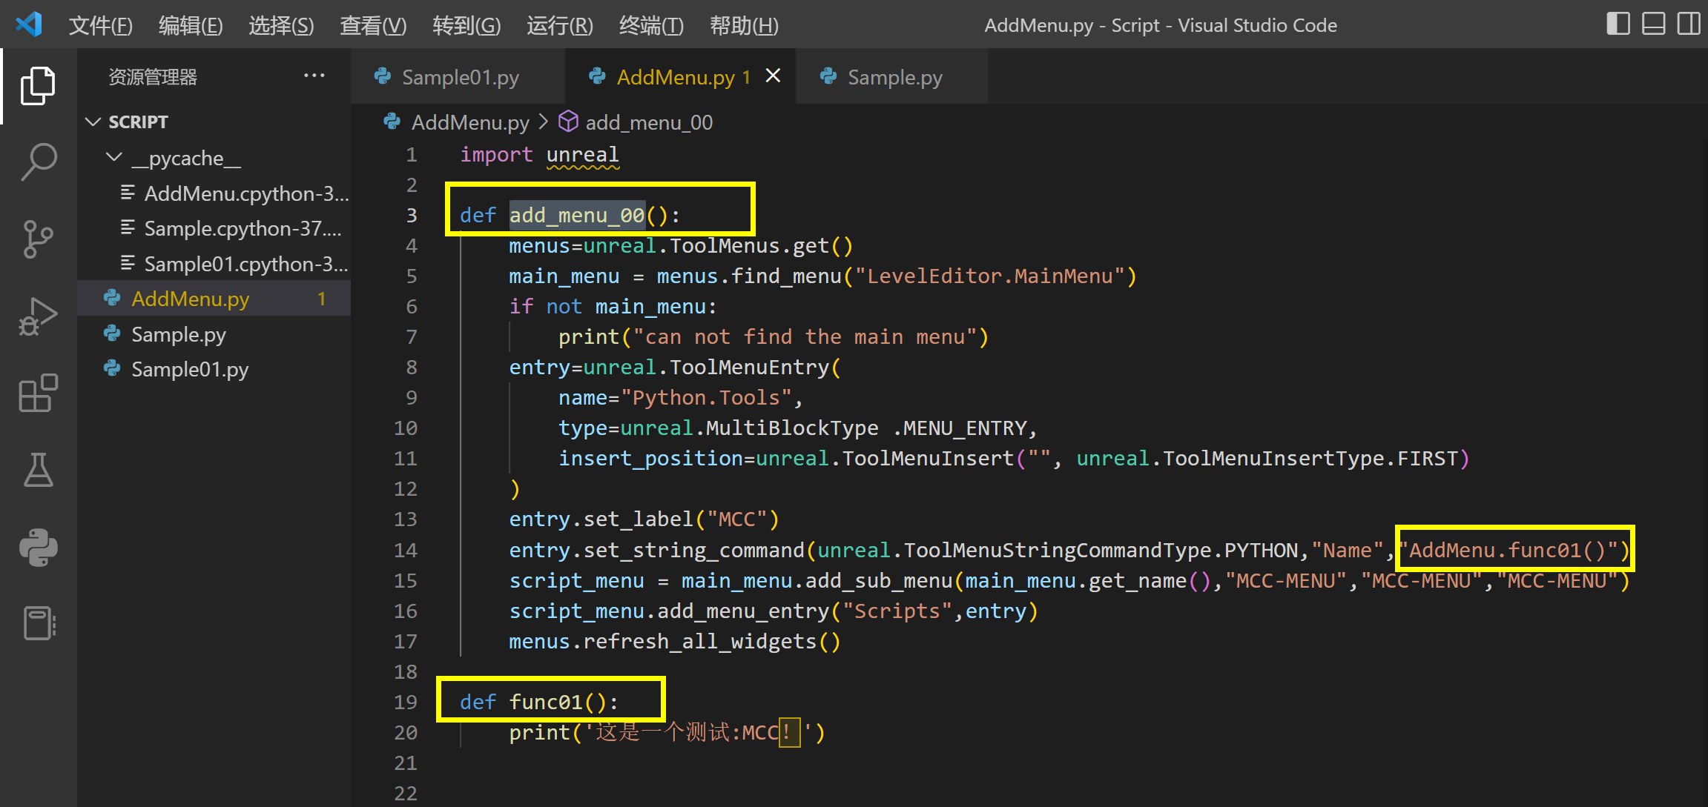Image resolution: width=1708 pixels, height=807 pixels.
Task: Open the 选择(S) menu
Action: tap(281, 25)
